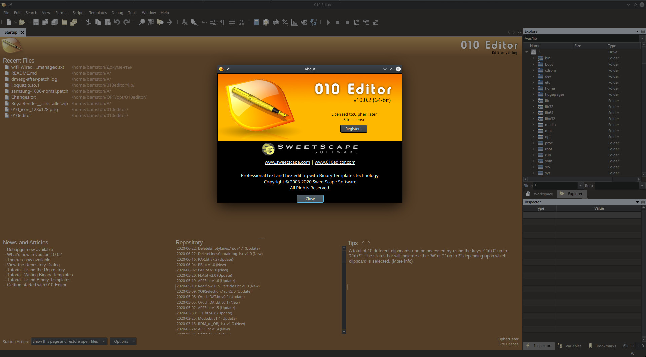This screenshot has width=646, height=357.
Task: Open the File menu
Action: (x=6, y=13)
